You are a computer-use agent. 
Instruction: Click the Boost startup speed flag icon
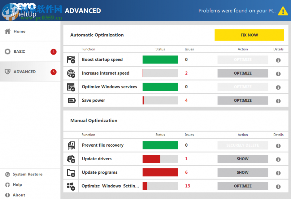[71, 60]
